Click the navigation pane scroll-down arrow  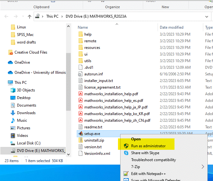69,154
